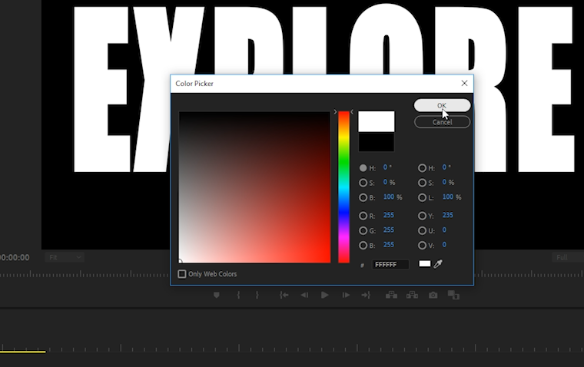This screenshot has width=584, height=367.
Task: Pick color with the eyedropper tool
Action: point(438,264)
